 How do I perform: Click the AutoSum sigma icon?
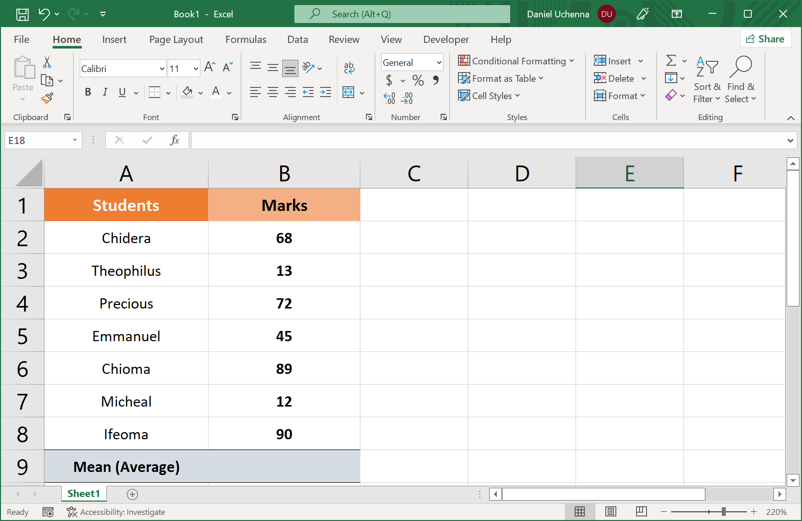[671, 61]
